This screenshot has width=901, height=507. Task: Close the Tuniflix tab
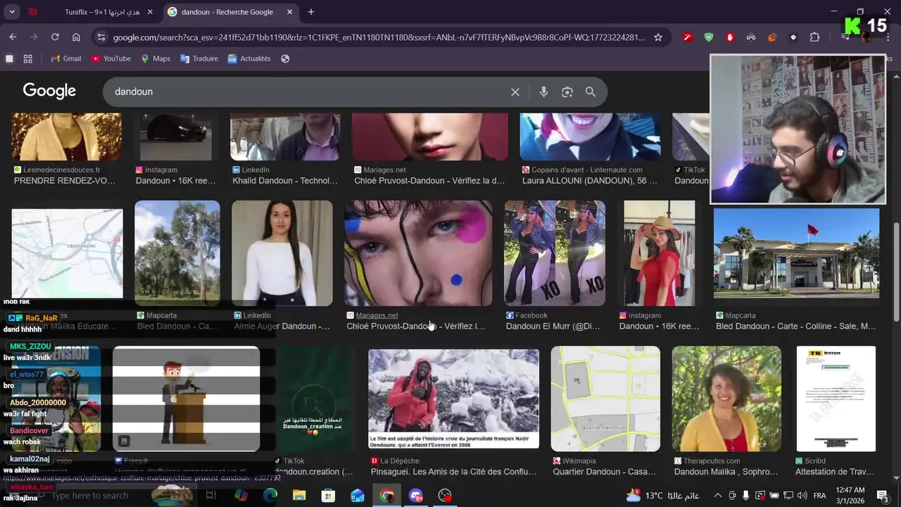pyautogui.click(x=150, y=12)
